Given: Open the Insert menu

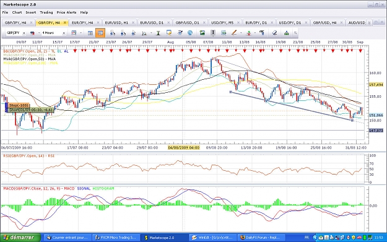Looking at the screenshot, I should pos(31,12).
